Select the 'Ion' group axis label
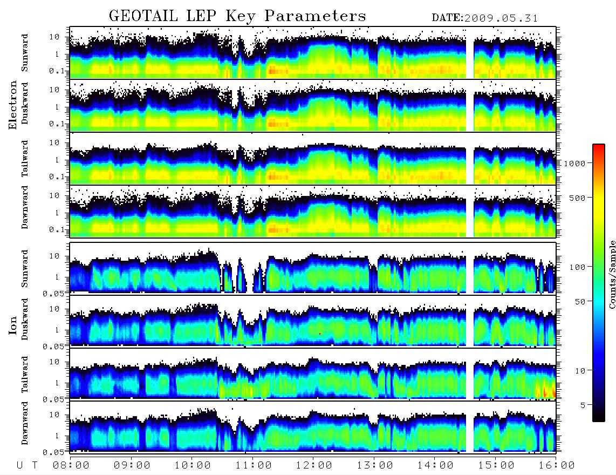 click(x=12, y=325)
